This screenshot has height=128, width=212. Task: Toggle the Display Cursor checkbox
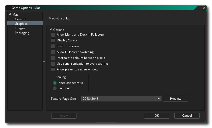(x=53, y=40)
